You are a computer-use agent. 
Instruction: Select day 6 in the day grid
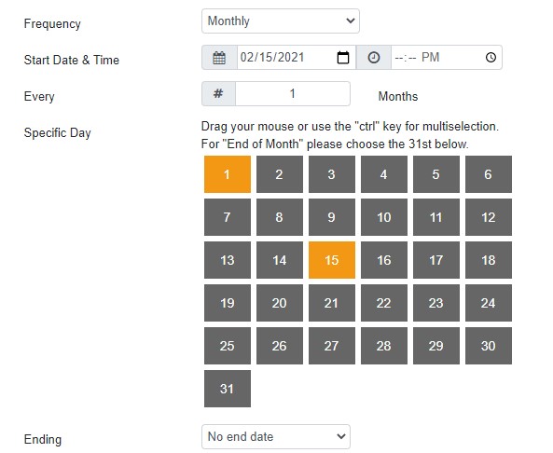tap(488, 174)
